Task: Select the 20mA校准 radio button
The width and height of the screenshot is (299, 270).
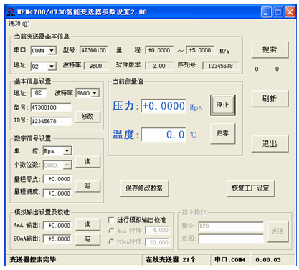Action: coord(111,242)
